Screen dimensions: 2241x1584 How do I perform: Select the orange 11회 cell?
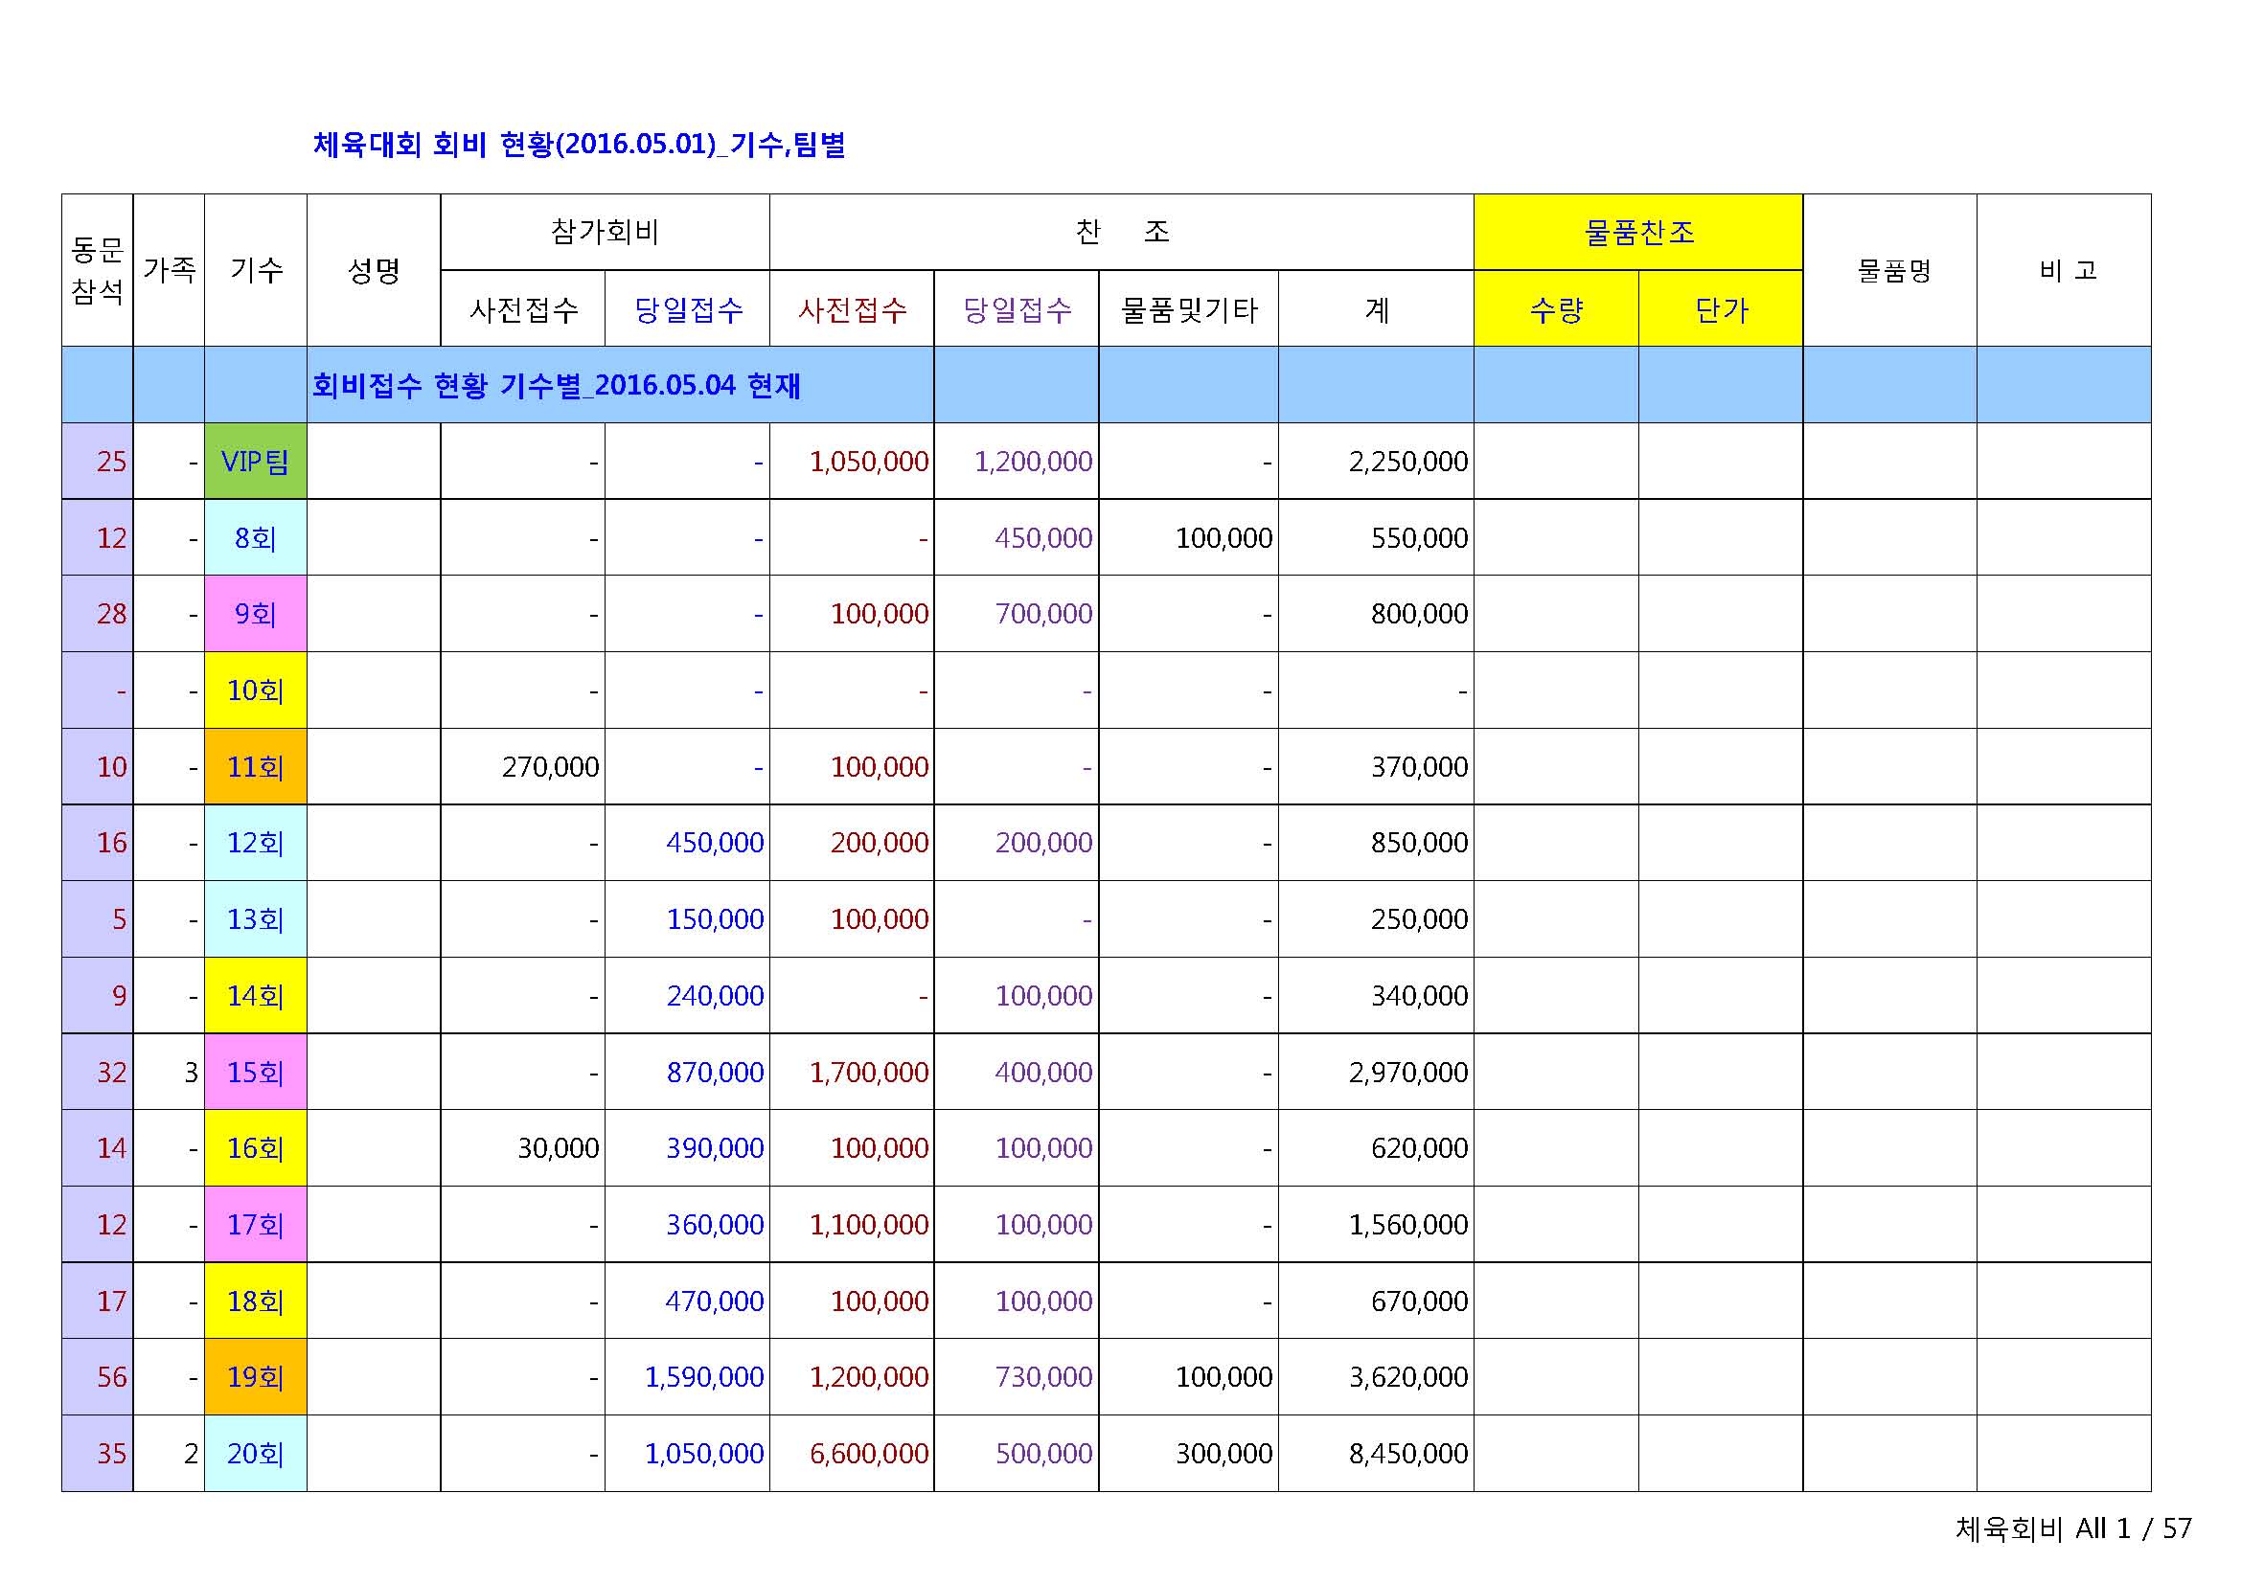256,767
